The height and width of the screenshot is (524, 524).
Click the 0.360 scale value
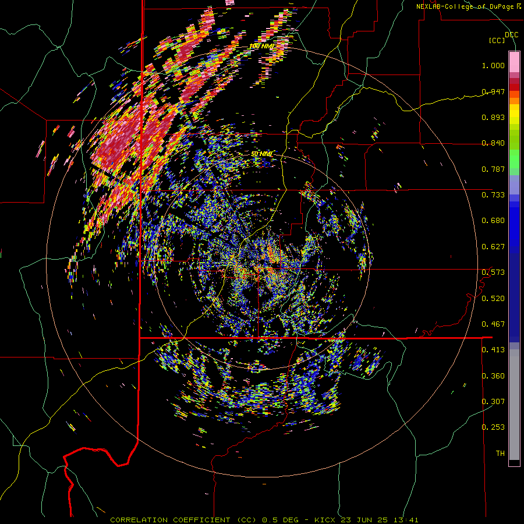coord(493,376)
